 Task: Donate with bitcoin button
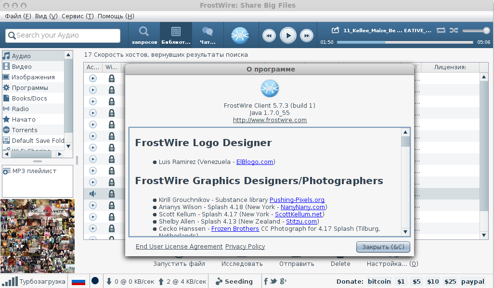[x=379, y=282]
